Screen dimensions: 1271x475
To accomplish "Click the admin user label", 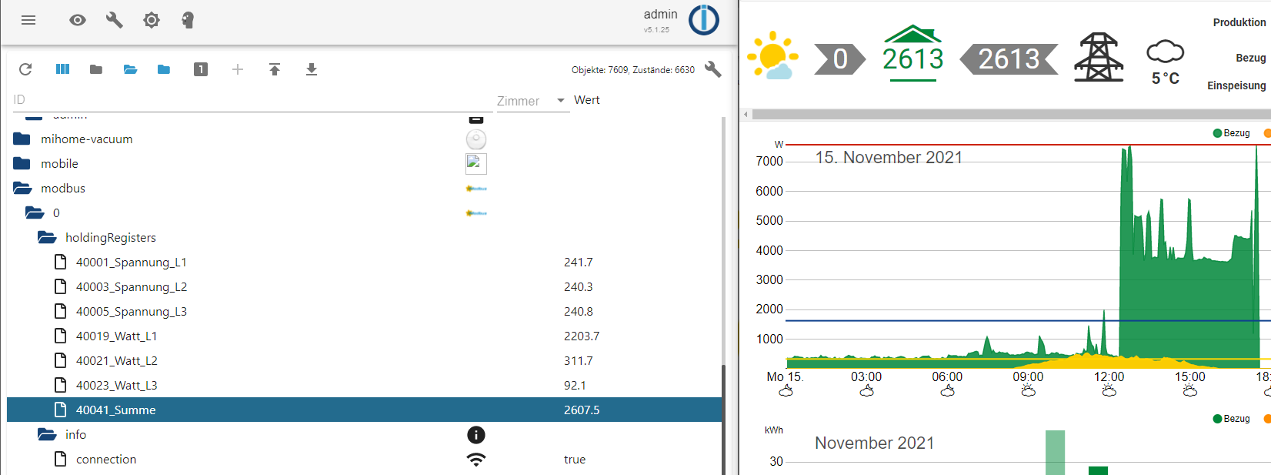I will [661, 14].
